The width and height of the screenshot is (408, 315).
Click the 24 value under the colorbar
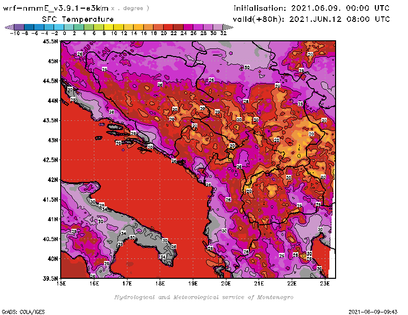pos(184,33)
